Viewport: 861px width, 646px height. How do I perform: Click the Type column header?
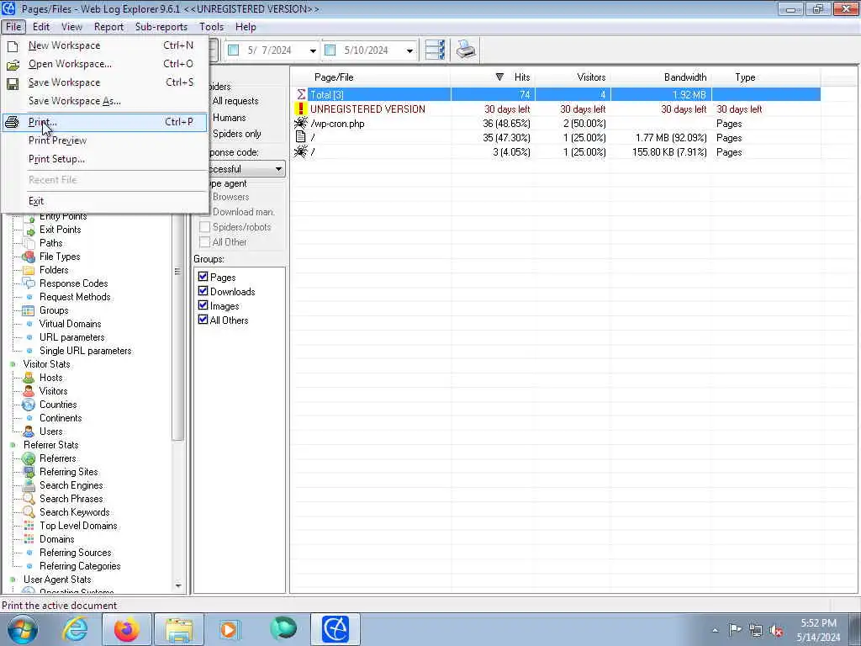[x=766, y=77]
